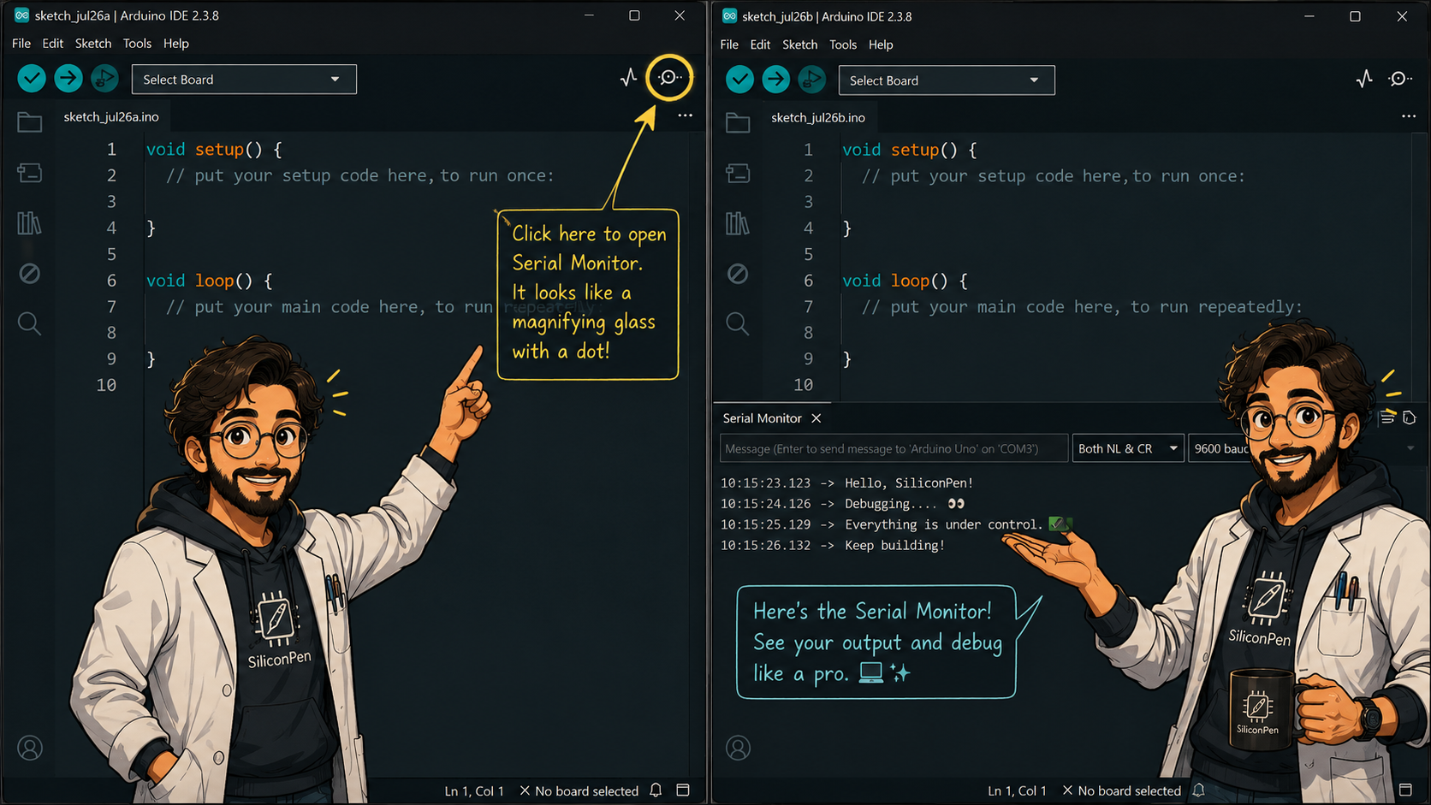Open Help menu in sketch_jul26b window

click(881, 44)
